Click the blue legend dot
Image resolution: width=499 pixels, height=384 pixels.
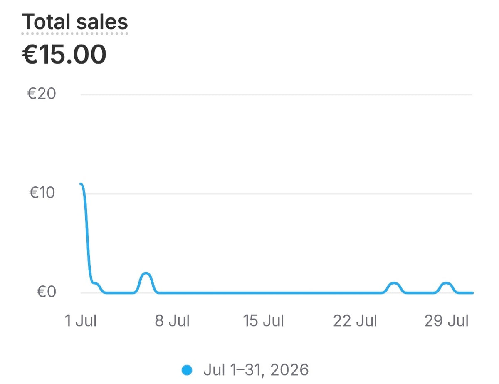[x=188, y=369]
